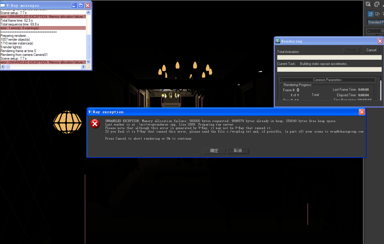Close the Rendering window
This screenshot has width=384, height=244.
[380, 41]
